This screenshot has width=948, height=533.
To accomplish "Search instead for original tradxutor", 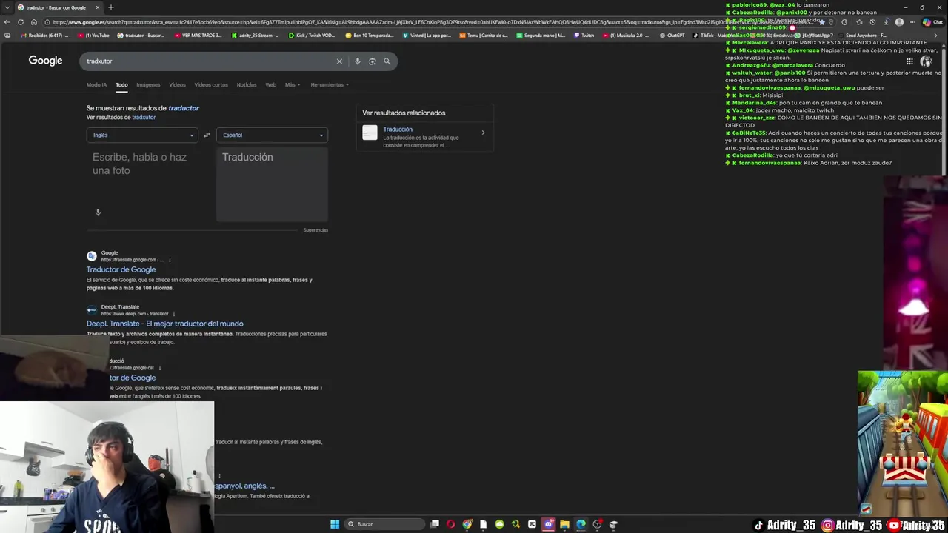I will point(144,117).
